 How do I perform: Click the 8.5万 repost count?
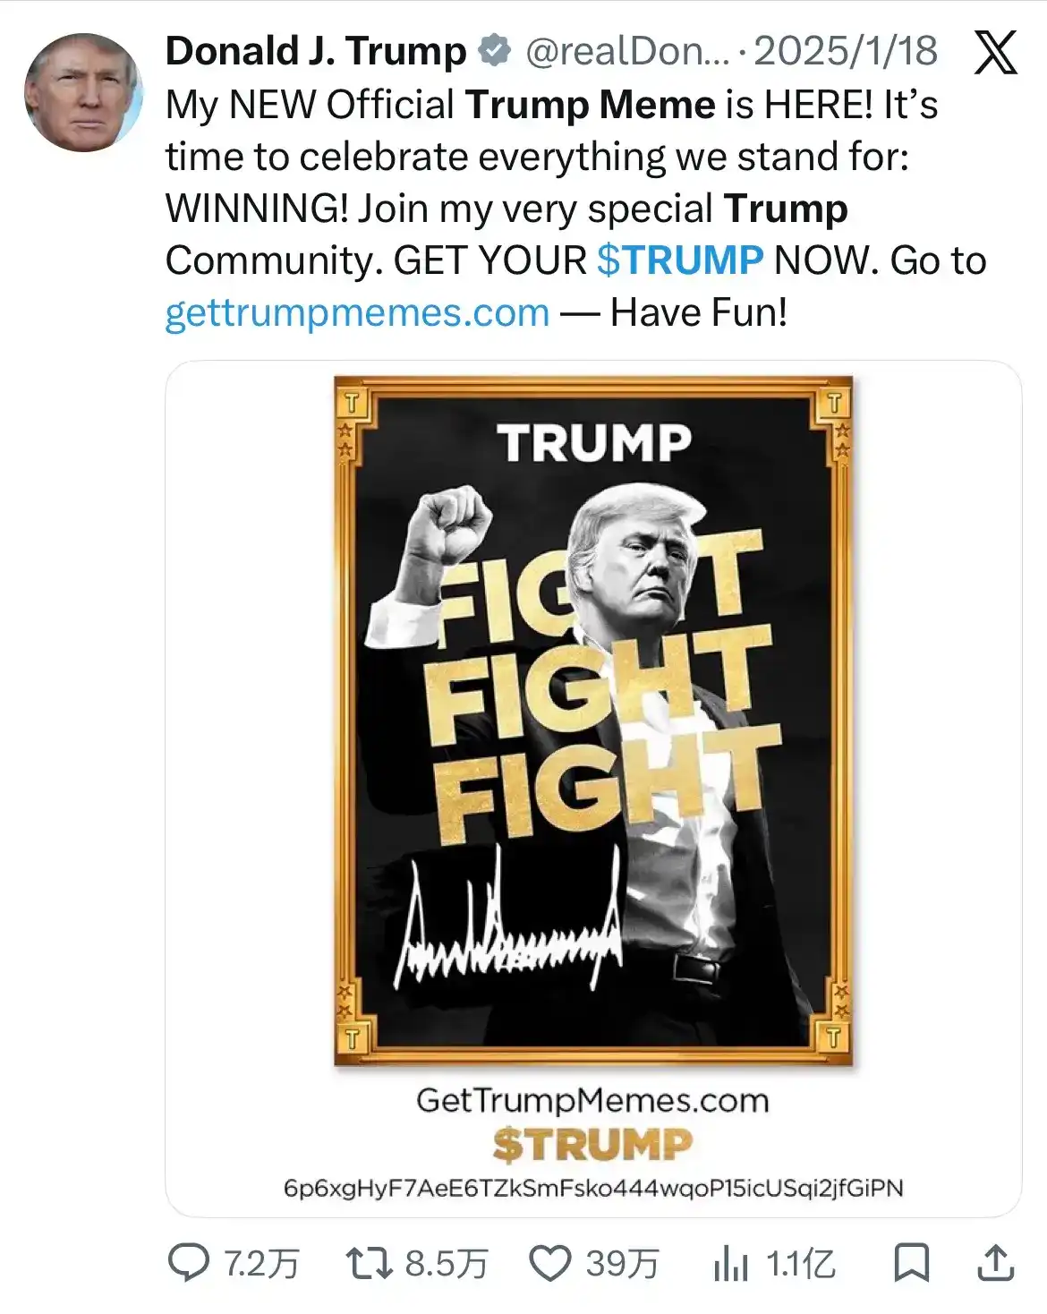[446, 1264]
